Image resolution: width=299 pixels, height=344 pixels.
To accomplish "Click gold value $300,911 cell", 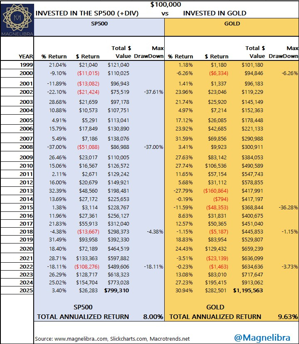I will pos(252,147).
